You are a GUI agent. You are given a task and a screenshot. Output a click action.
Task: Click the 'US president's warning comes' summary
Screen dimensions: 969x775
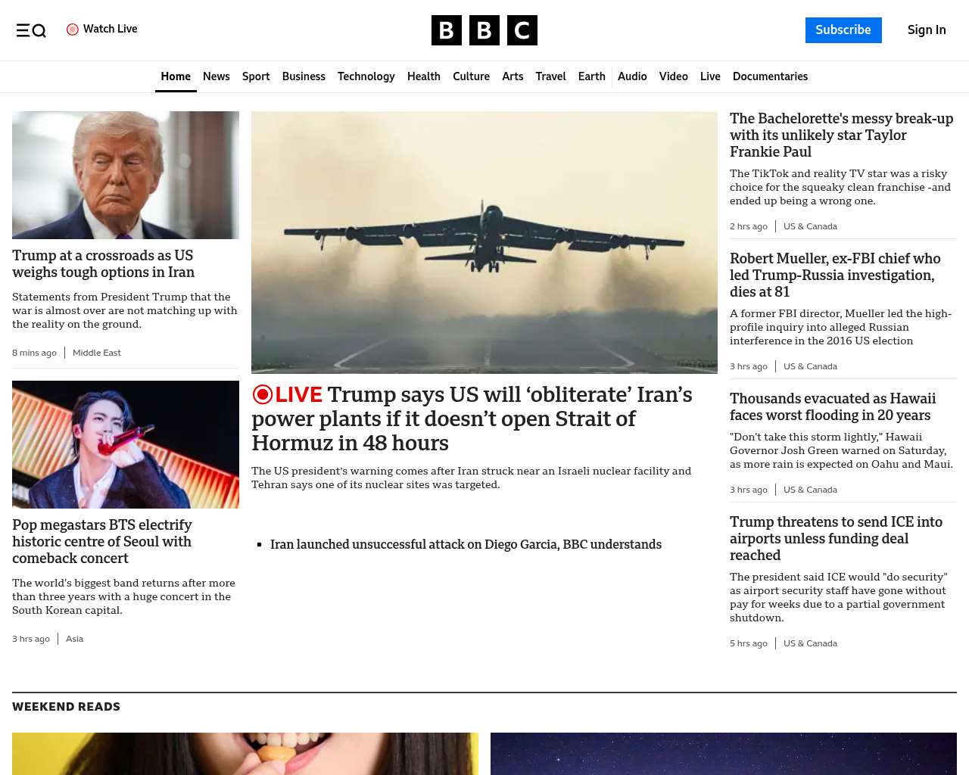(471, 478)
